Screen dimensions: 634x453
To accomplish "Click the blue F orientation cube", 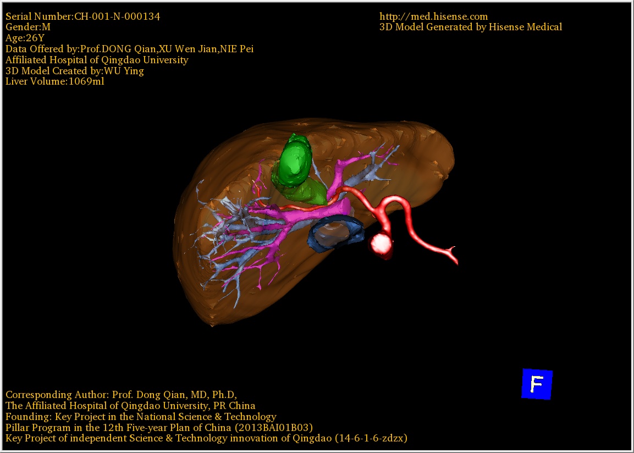I will click(x=537, y=384).
